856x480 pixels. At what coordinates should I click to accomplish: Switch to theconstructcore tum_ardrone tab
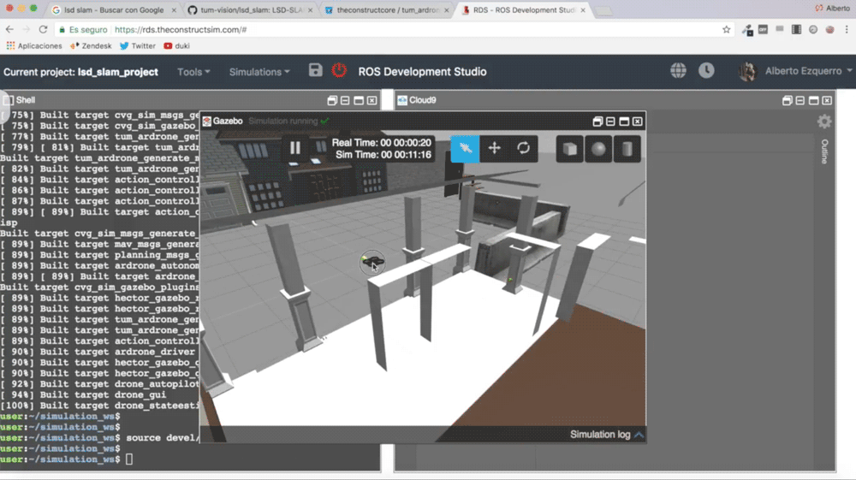click(x=388, y=9)
